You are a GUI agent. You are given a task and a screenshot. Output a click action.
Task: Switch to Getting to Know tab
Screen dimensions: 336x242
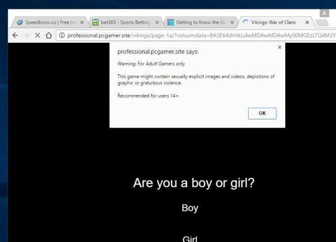click(201, 22)
